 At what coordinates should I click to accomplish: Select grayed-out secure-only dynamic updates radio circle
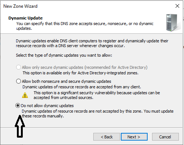click(x=18, y=67)
